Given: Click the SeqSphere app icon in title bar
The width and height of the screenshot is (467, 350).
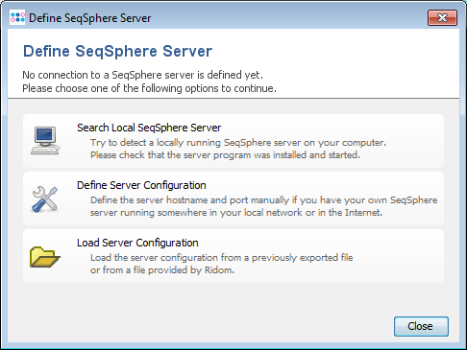Looking at the screenshot, I should click(x=17, y=17).
